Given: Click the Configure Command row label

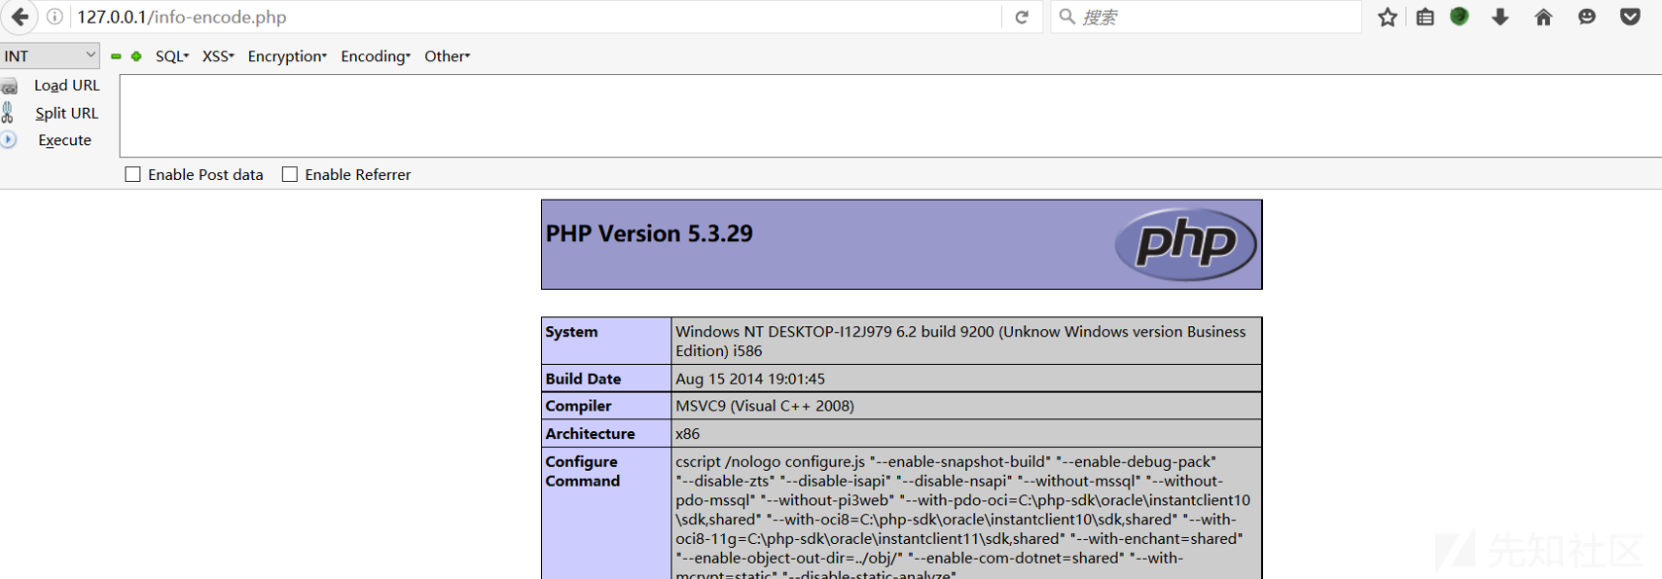Looking at the screenshot, I should click(582, 471).
